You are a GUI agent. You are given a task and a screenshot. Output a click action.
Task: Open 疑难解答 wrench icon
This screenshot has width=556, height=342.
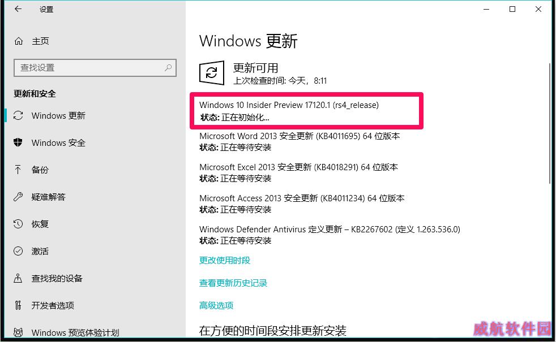18,197
